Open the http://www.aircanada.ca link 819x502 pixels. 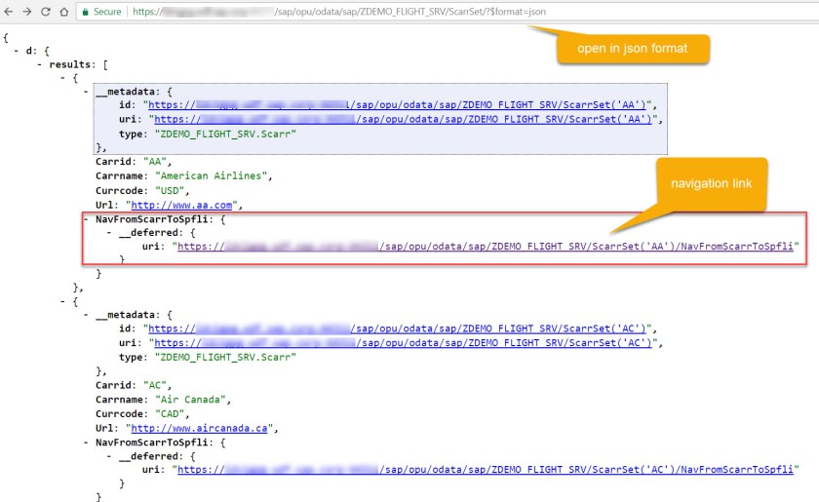tap(199, 428)
